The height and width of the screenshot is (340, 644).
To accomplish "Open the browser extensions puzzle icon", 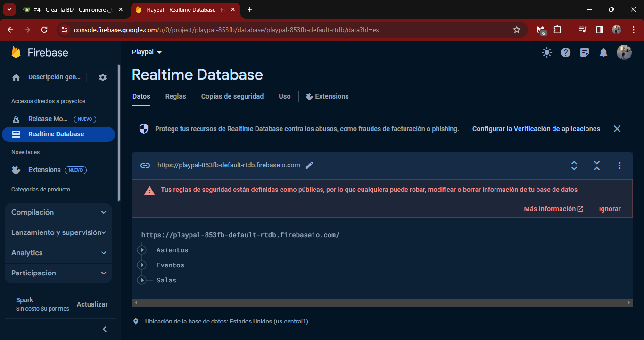I will coord(557,30).
